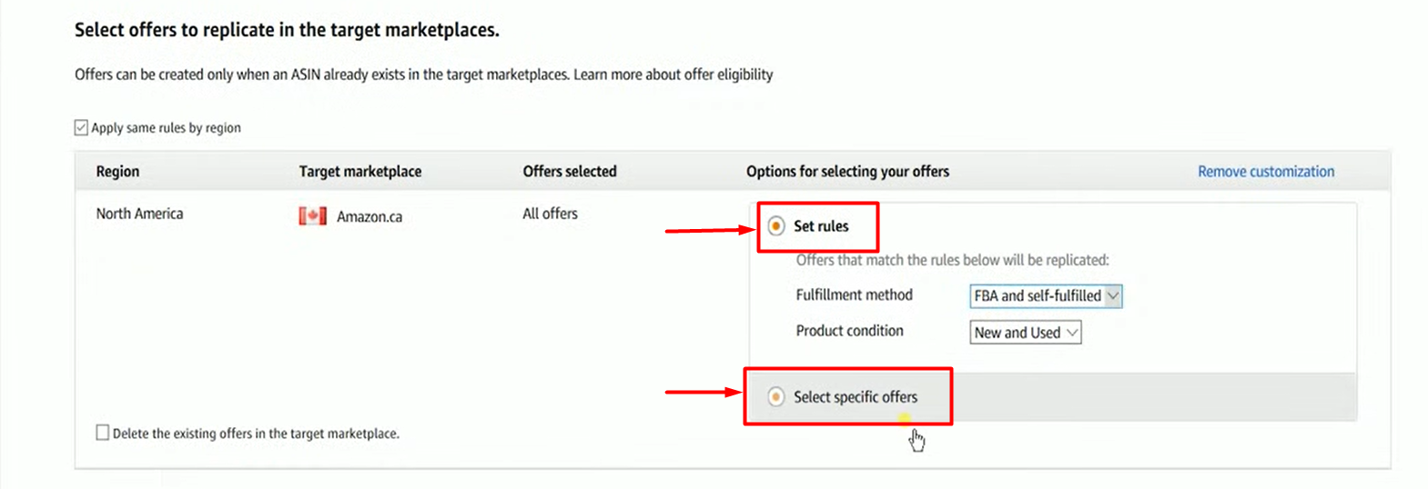Choose the Select specific offers option
1428x489 pixels.
tap(776, 397)
